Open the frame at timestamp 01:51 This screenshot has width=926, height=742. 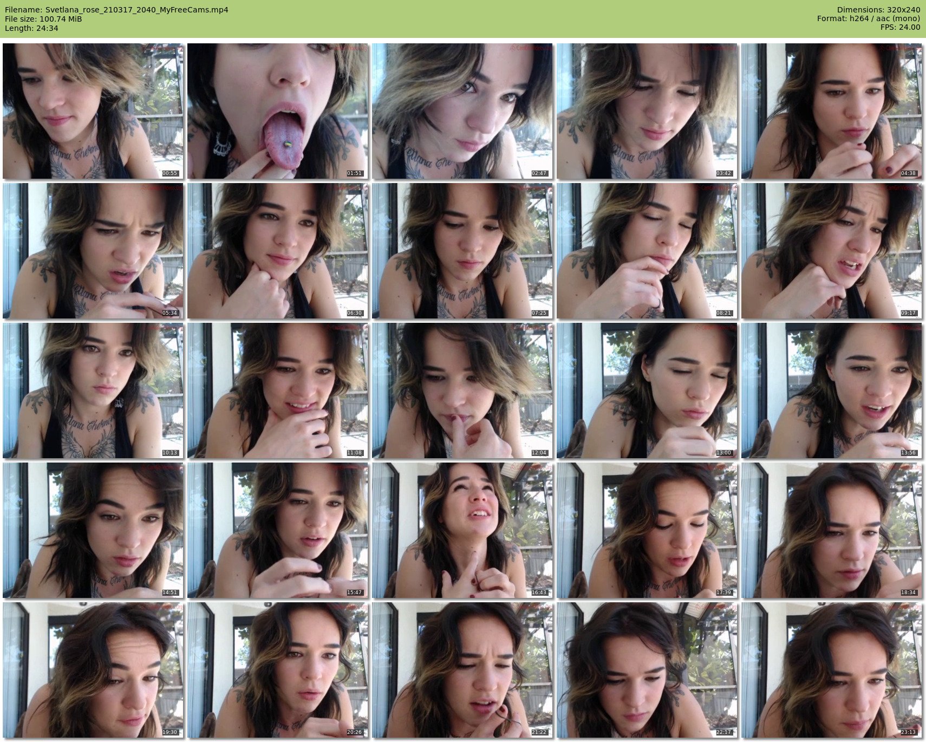(278, 111)
